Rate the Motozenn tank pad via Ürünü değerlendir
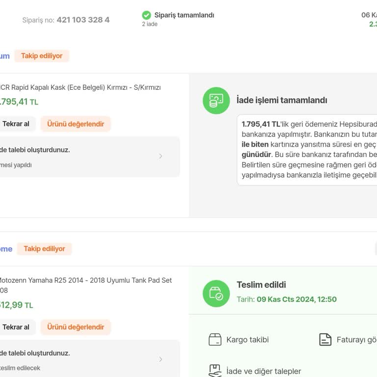The height and width of the screenshot is (377, 377). click(76, 327)
